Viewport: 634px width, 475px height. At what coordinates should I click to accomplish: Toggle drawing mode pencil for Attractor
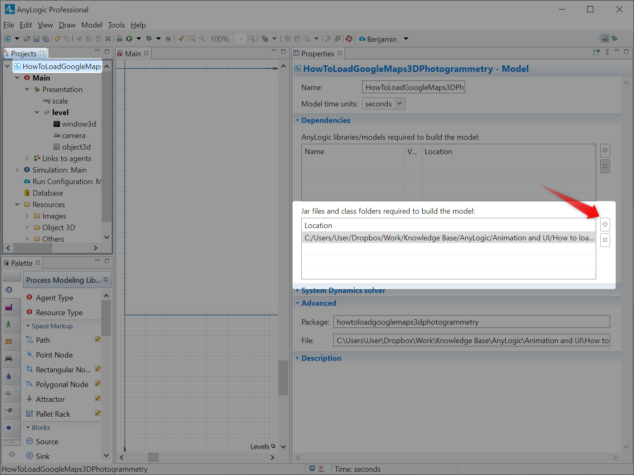coord(98,398)
